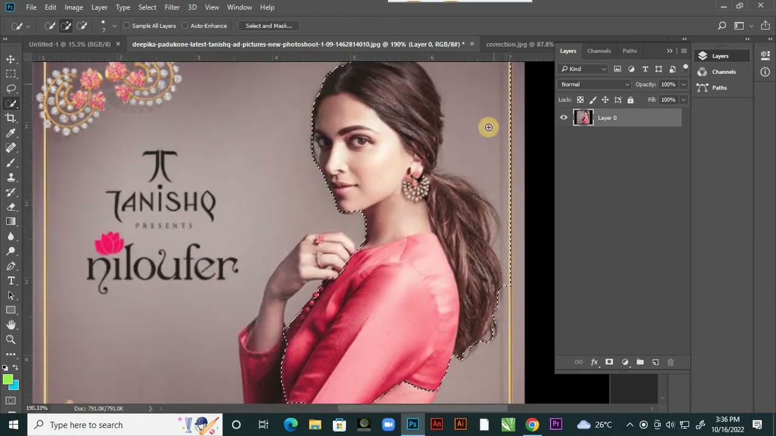Select the Eyedropper tool
The image size is (776, 436).
(x=11, y=133)
